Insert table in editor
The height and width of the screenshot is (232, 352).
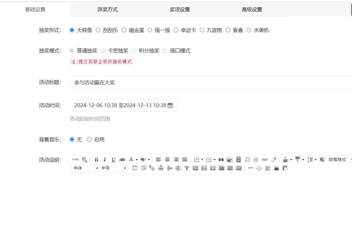click(x=134, y=168)
